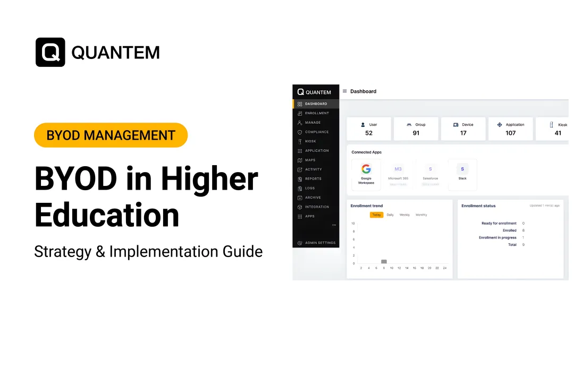
Task: Click the Enrollment icon in sidebar
Action: pos(300,113)
